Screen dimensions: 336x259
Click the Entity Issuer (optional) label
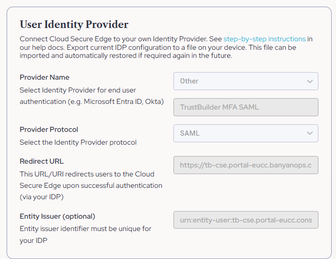click(x=57, y=216)
